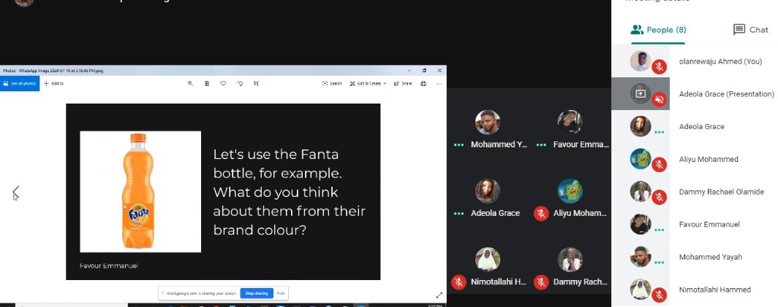Click Nimotallahi H... video tile avatar
Image resolution: width=778 pixels, height=307 pixels.
click(488, 260)
